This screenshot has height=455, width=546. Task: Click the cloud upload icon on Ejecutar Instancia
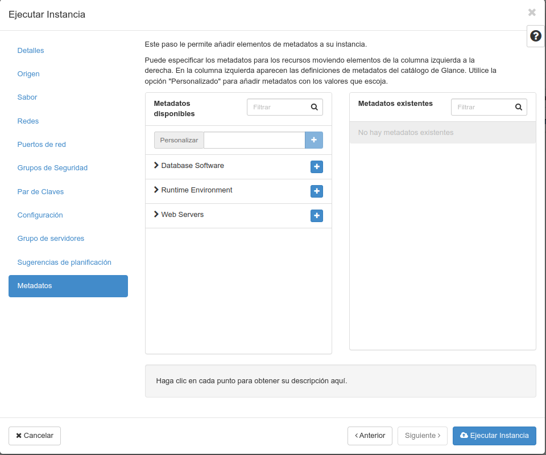coord(464,436)
